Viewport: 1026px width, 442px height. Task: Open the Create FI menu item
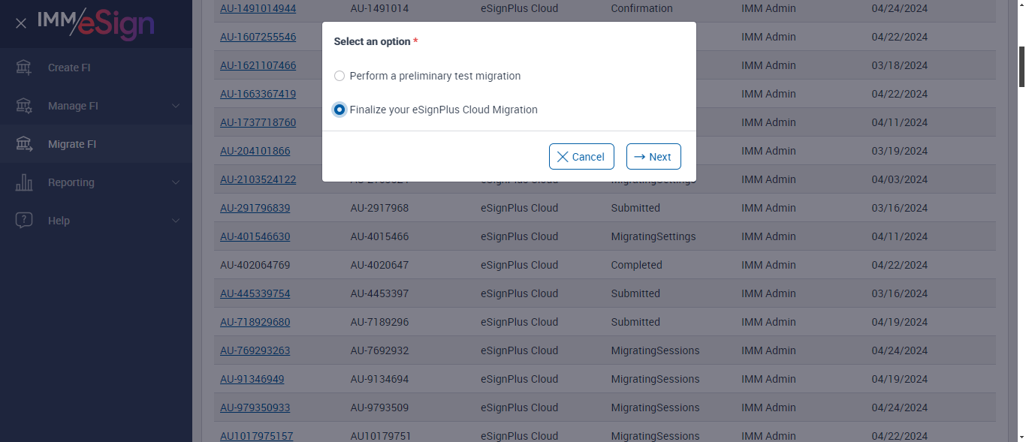(69, 68)
